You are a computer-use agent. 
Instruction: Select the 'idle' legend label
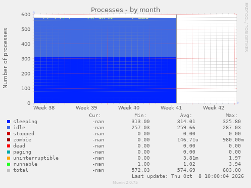pyautogui.click(x=19, y=128)
